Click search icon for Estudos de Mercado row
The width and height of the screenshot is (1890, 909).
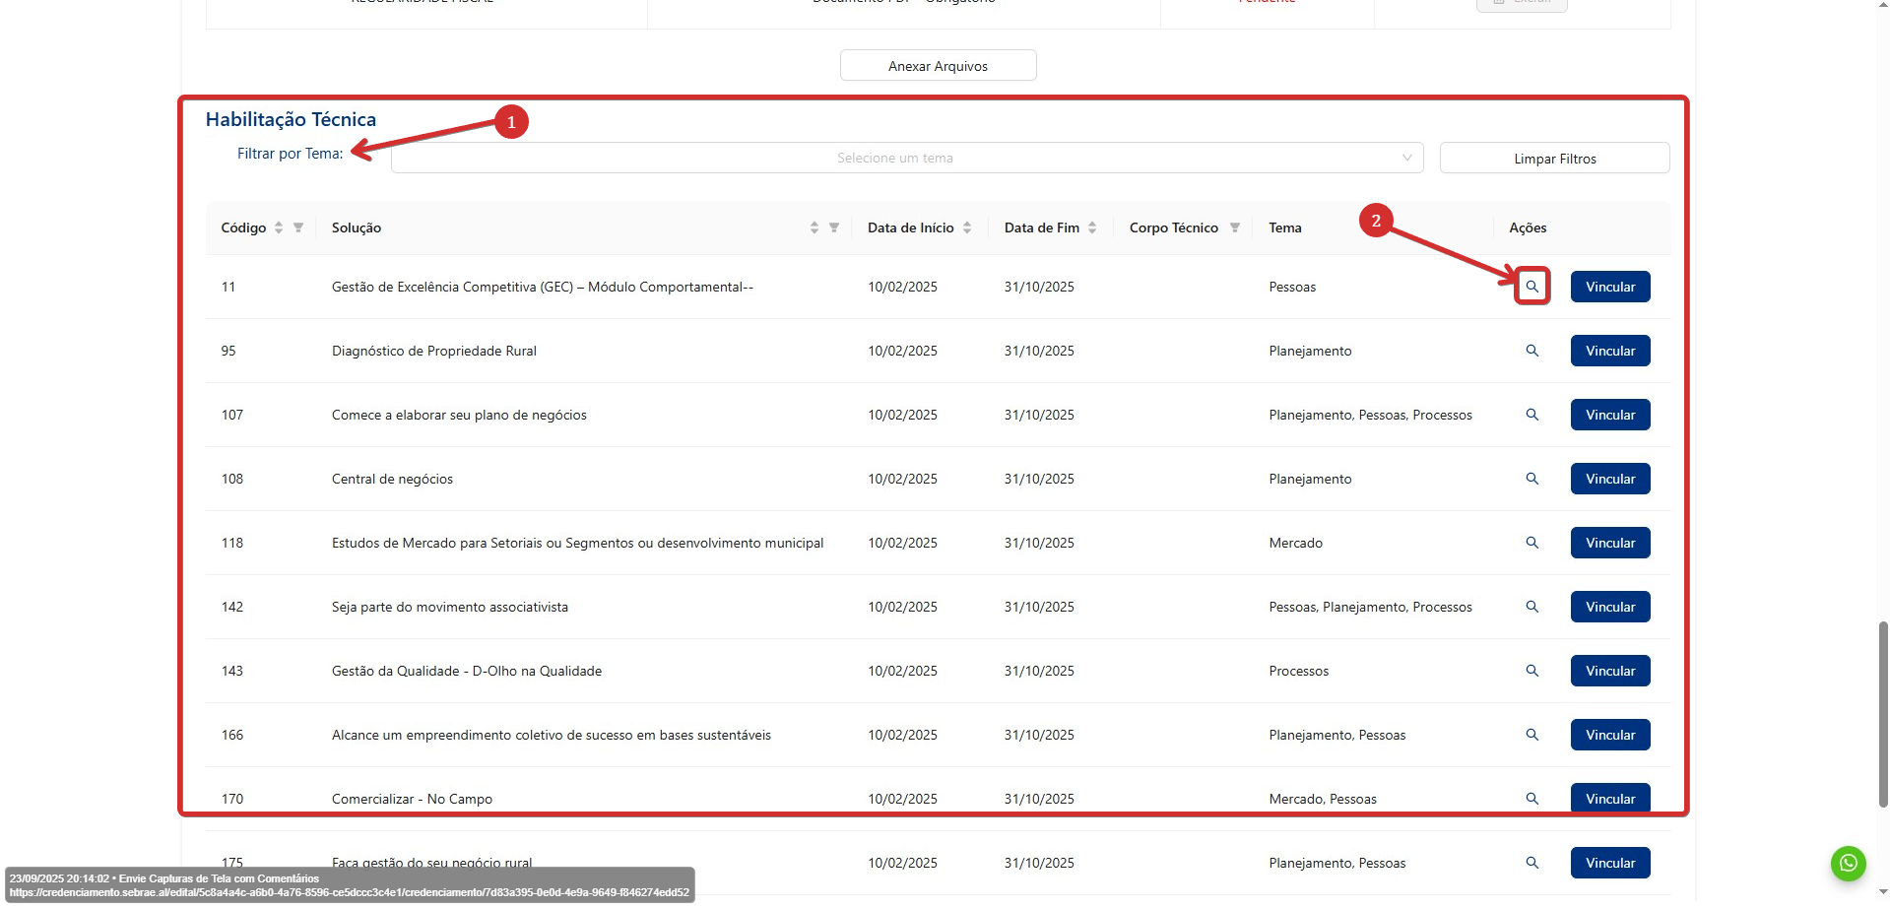pyautogui.click(x=1532, y=543)
